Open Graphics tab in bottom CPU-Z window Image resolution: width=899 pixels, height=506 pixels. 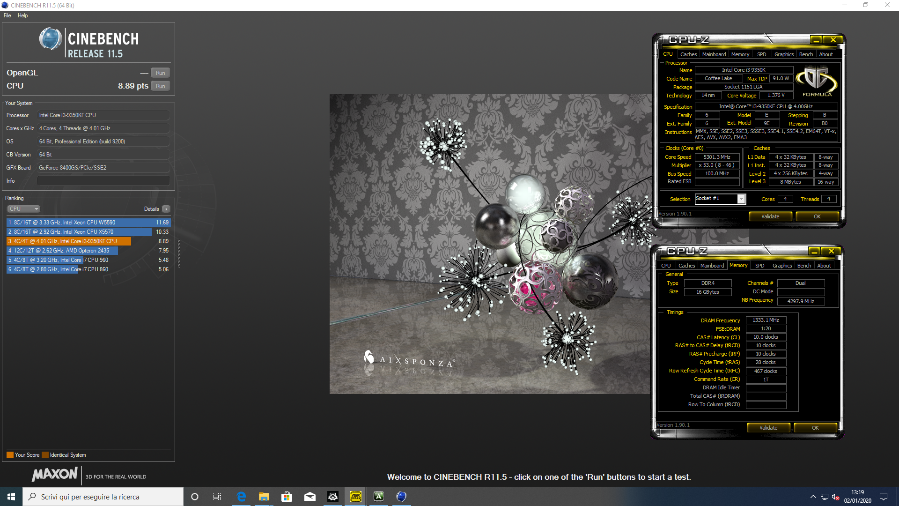click(782, 266)
